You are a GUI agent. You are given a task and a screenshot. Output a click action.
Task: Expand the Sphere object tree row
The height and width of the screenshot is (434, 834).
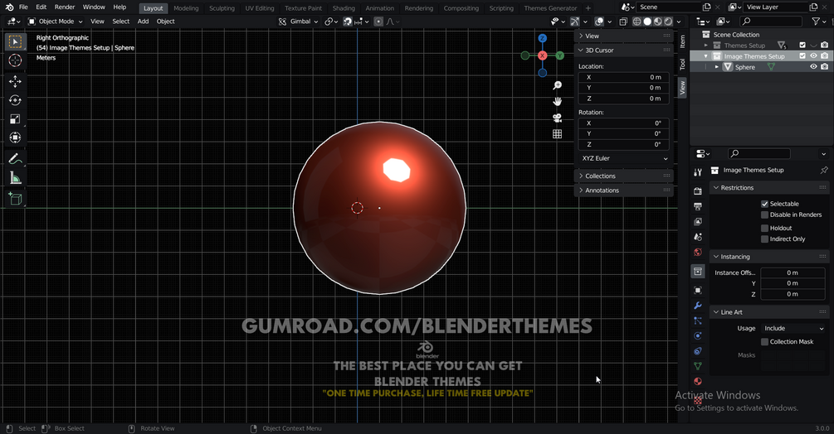click(717, 67)
